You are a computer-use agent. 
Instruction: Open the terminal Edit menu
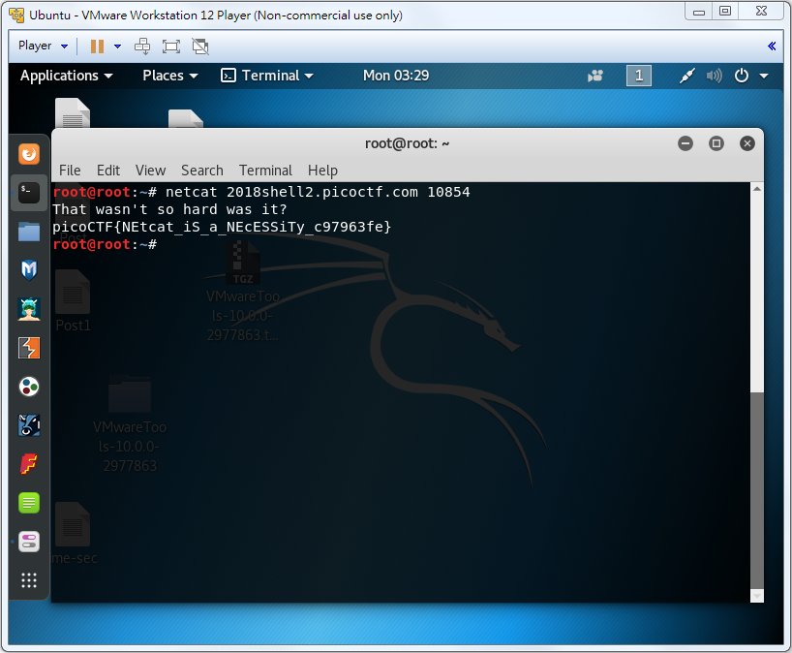pos(108,171)
